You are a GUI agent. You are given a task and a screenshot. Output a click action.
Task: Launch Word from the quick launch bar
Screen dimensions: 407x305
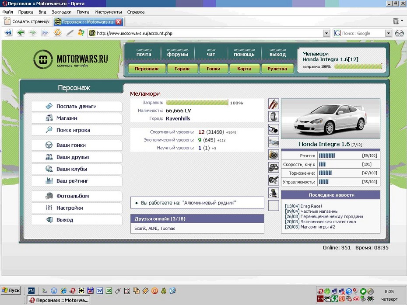[x=100, y=291]
